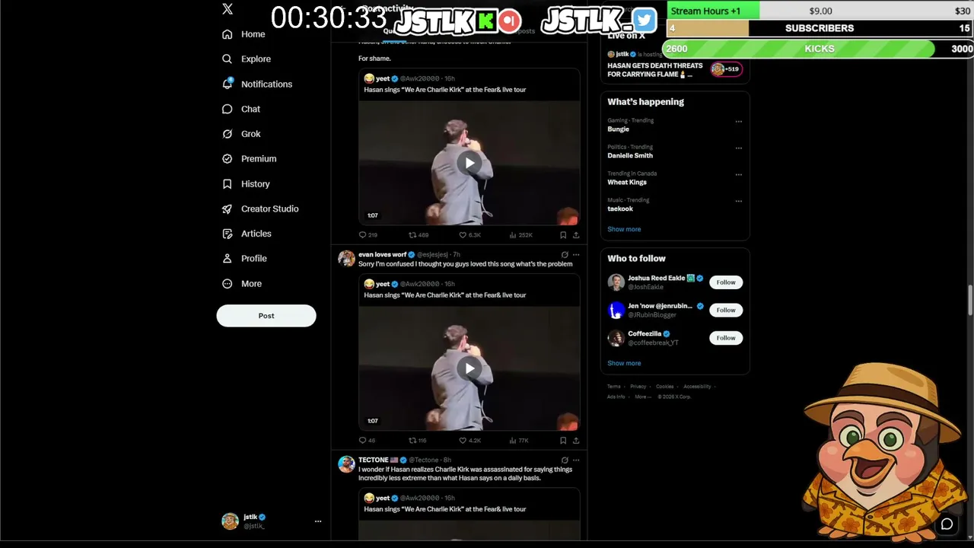
Task: Open more options on evan loves worf's post
Action: (576, 255)
